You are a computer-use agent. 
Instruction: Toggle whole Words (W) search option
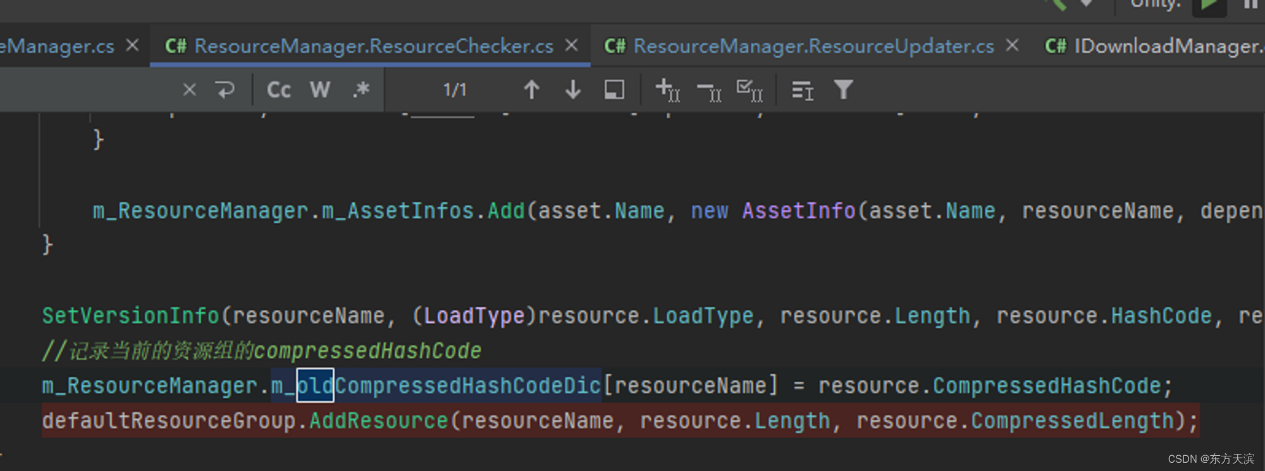pos(320,90)
